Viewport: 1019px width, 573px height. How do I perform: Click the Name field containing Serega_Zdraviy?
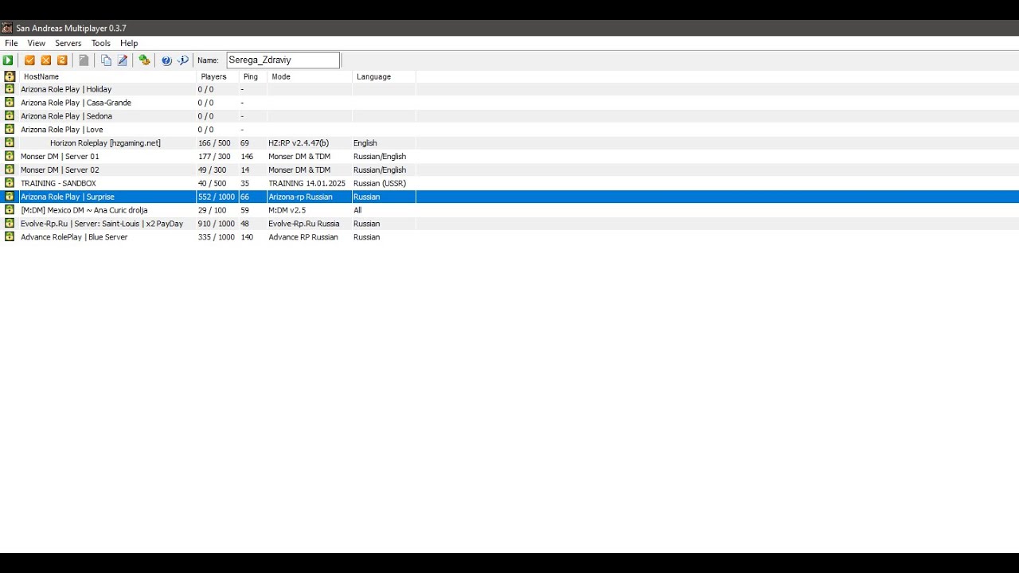tap(283, 60)
